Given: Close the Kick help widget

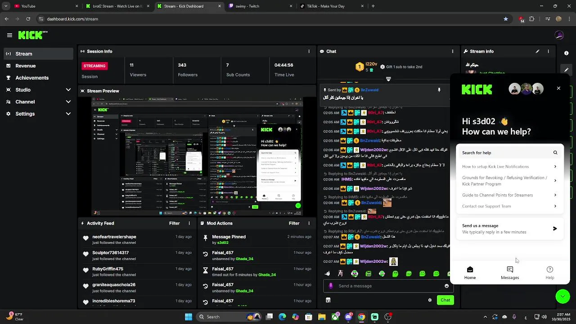Looking at the screenshot, I should [x=558, y=88].
